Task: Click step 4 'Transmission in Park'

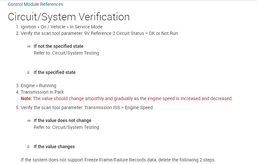Action: [42, 92]
